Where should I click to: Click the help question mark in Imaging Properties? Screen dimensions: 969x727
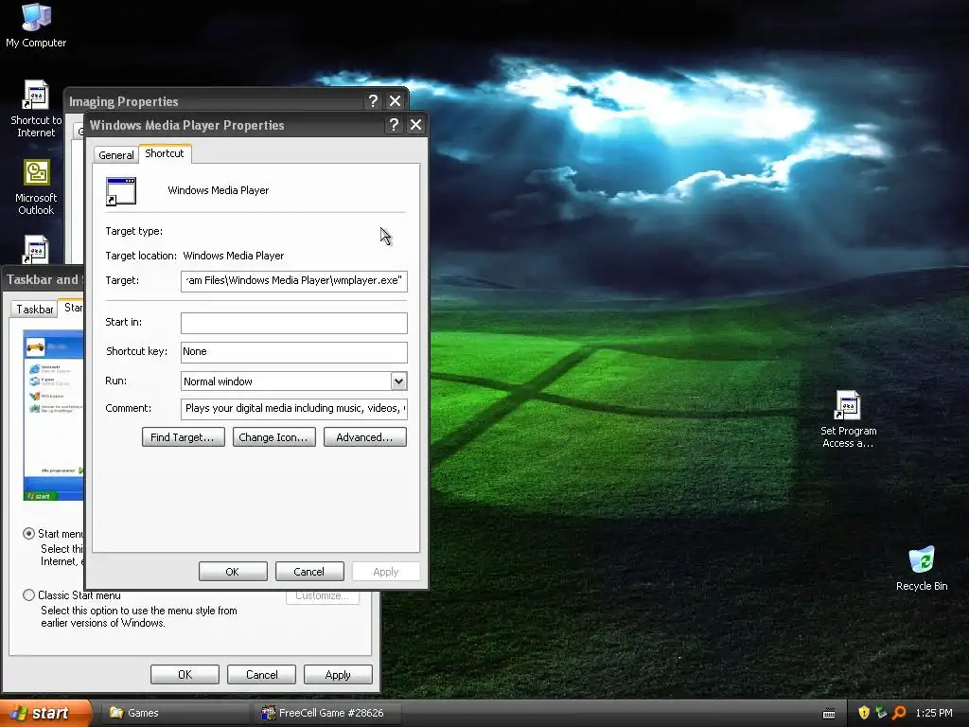point(373,100)
